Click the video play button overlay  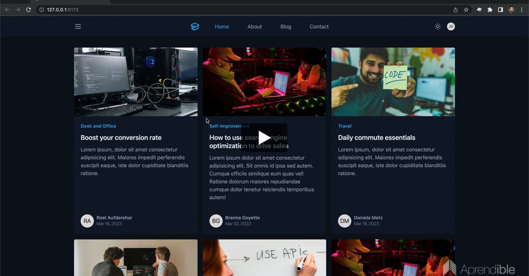coord(264,138)
